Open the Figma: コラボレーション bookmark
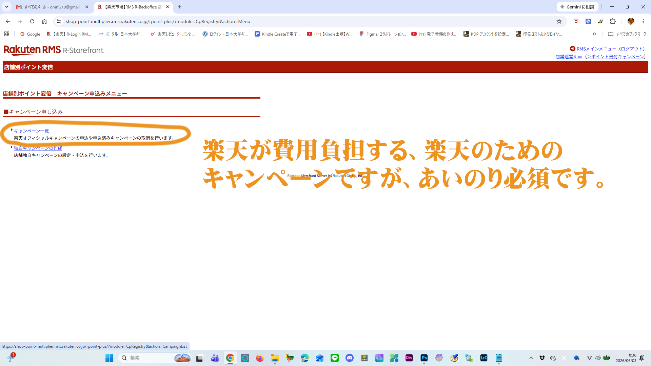 click(382, 34)
